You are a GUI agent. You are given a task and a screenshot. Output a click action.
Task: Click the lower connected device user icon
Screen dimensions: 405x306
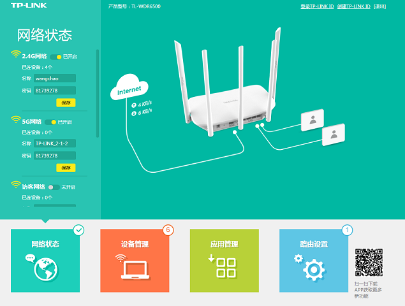tap(333, 135)
